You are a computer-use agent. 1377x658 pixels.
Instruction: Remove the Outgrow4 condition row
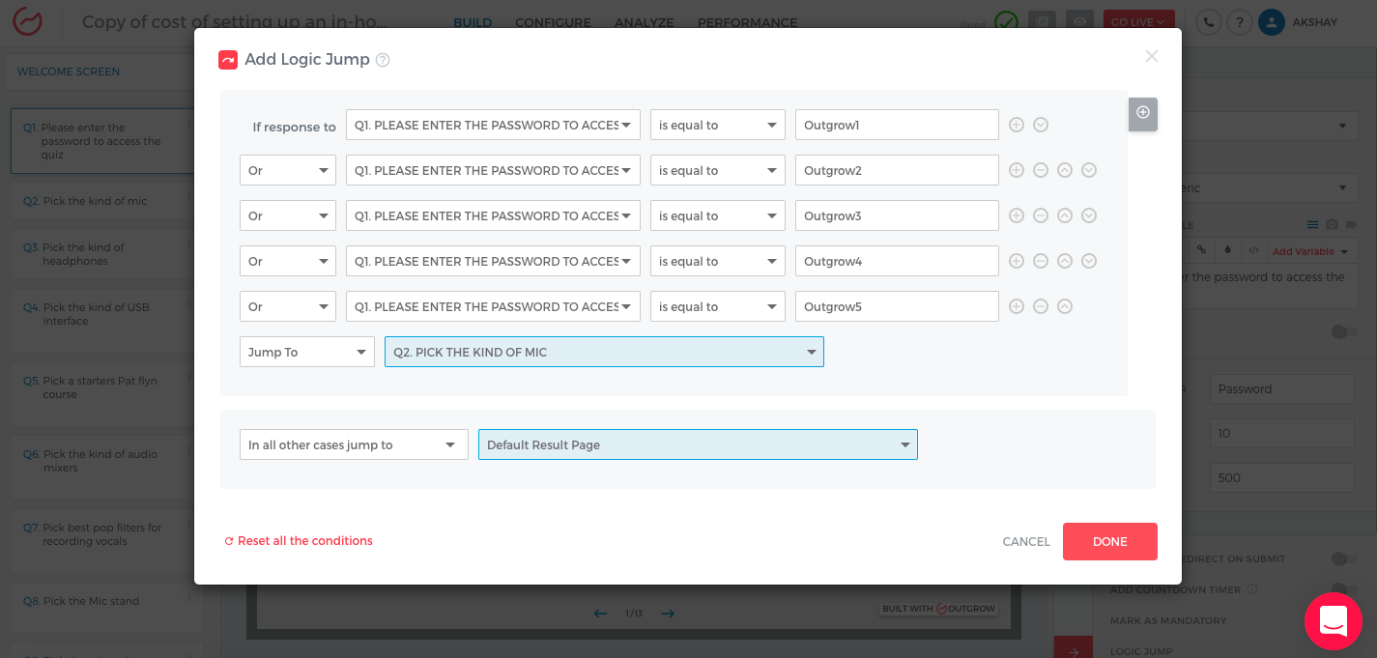pos(1041,261)
